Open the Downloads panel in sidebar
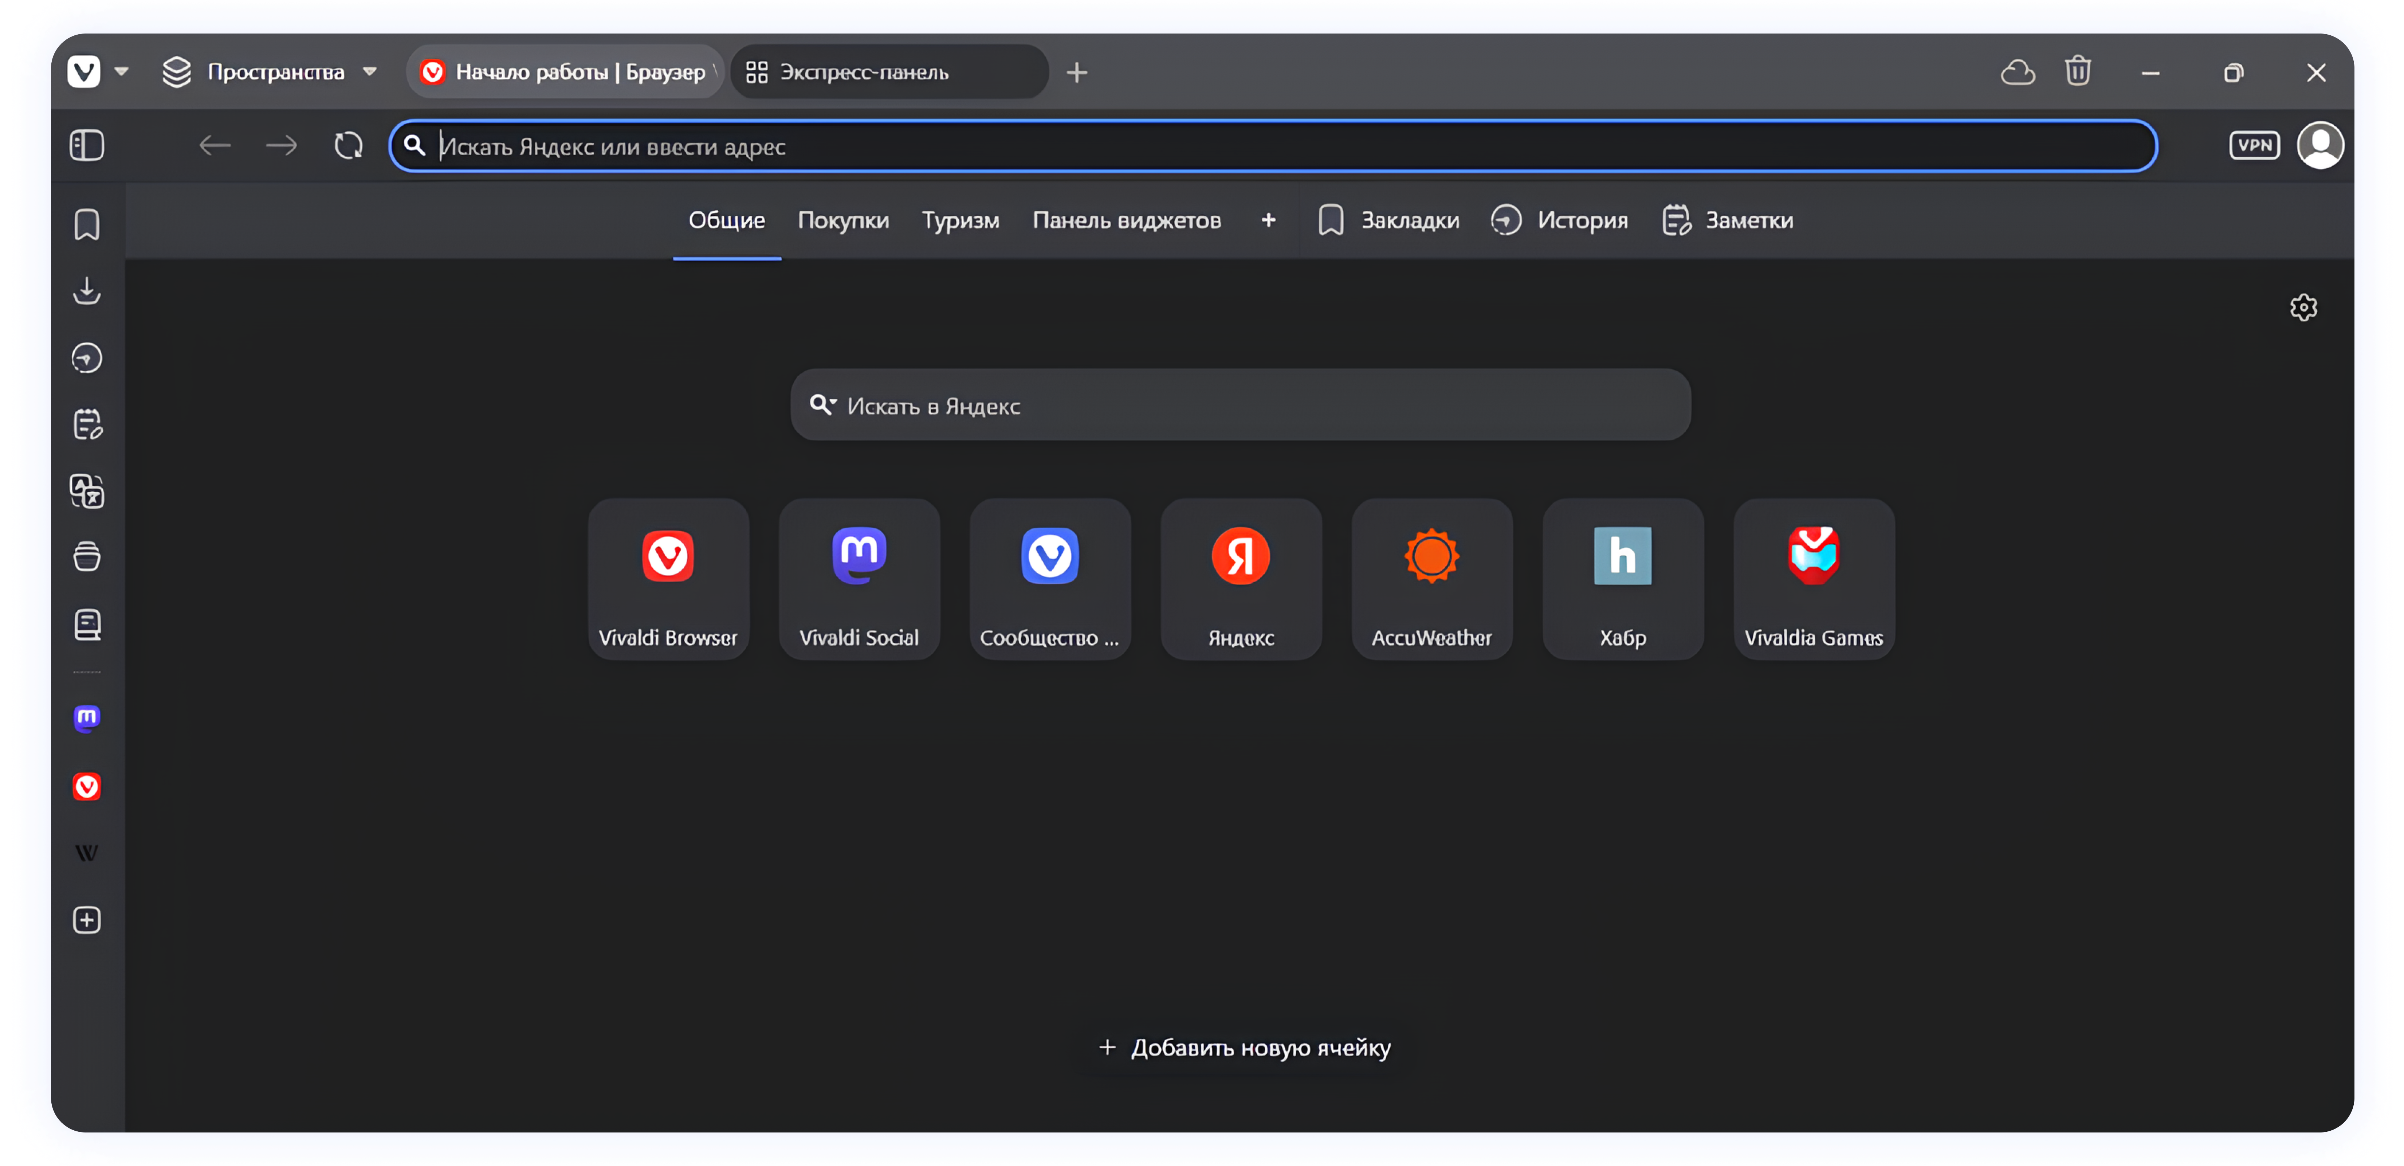2404x1166 pixels. click(87, 291)
